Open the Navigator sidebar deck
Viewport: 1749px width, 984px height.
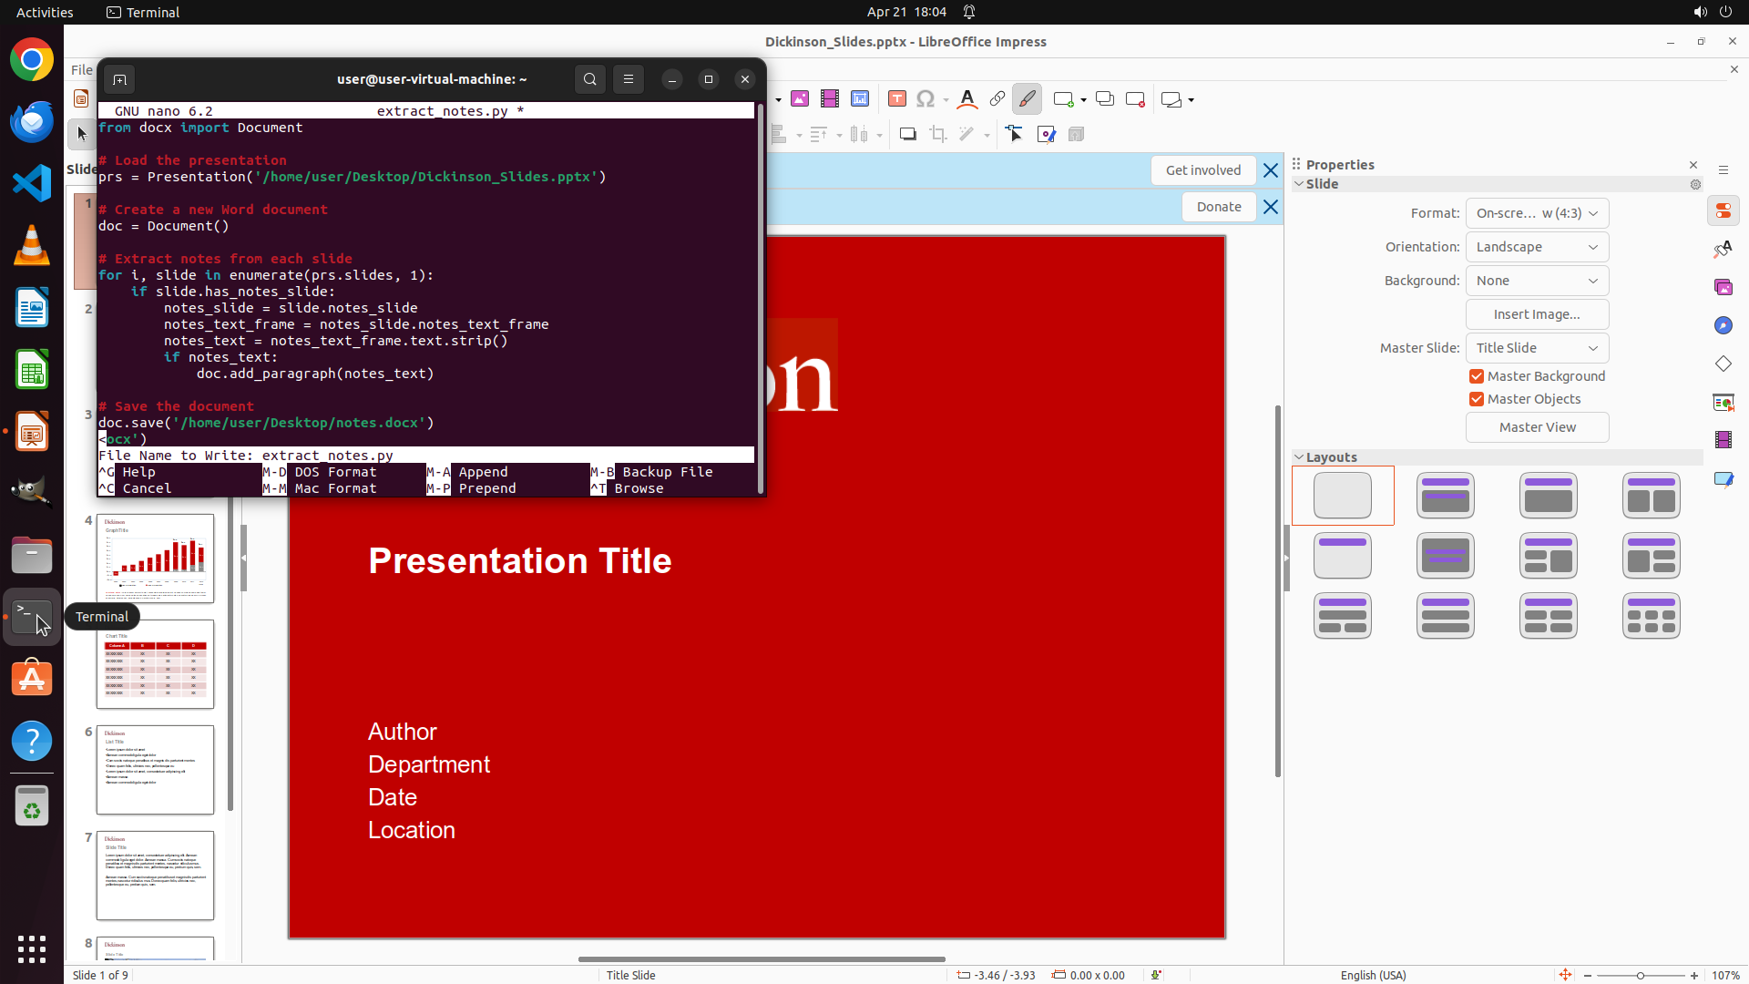click(x=1723, y=325)
